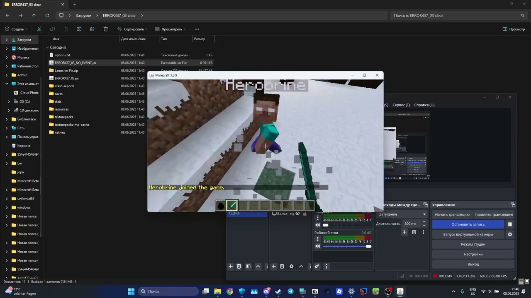This screenshot has width=531, height=298.
Task: Open the three-dot more options in Explorer
Action: (197, 29)
